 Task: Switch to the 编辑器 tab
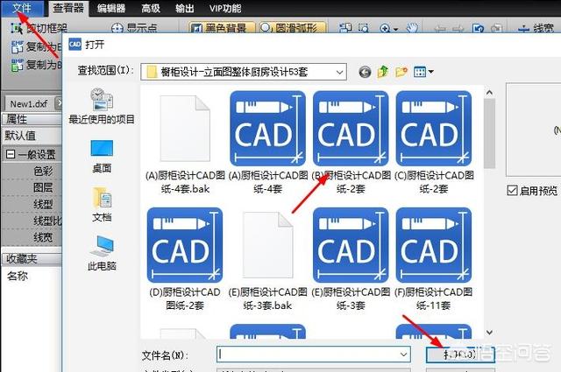pyautogui.click(x=111, y=8)
